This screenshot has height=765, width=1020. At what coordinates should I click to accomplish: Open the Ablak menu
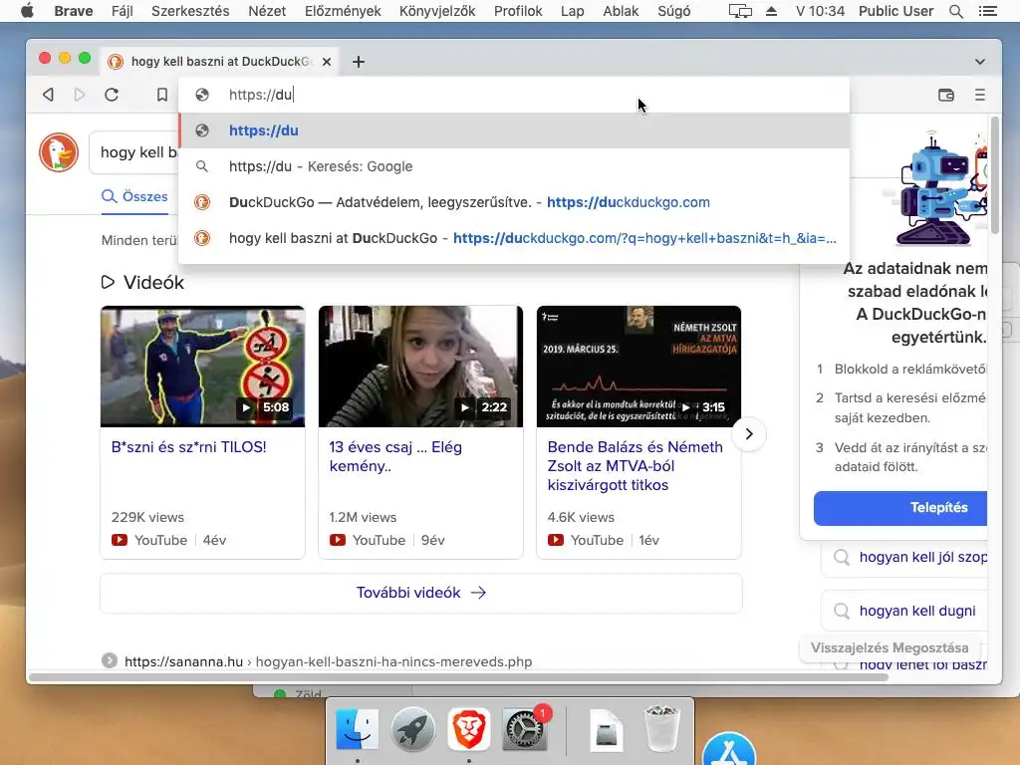621,11
